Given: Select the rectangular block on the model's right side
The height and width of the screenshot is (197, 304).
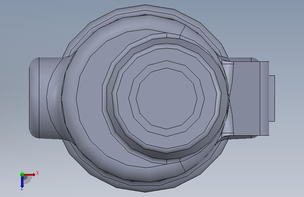Looking at the screenshot, I should (246, 98).
